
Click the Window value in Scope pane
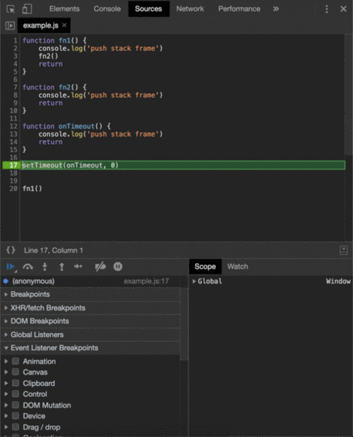click(338, 281)
